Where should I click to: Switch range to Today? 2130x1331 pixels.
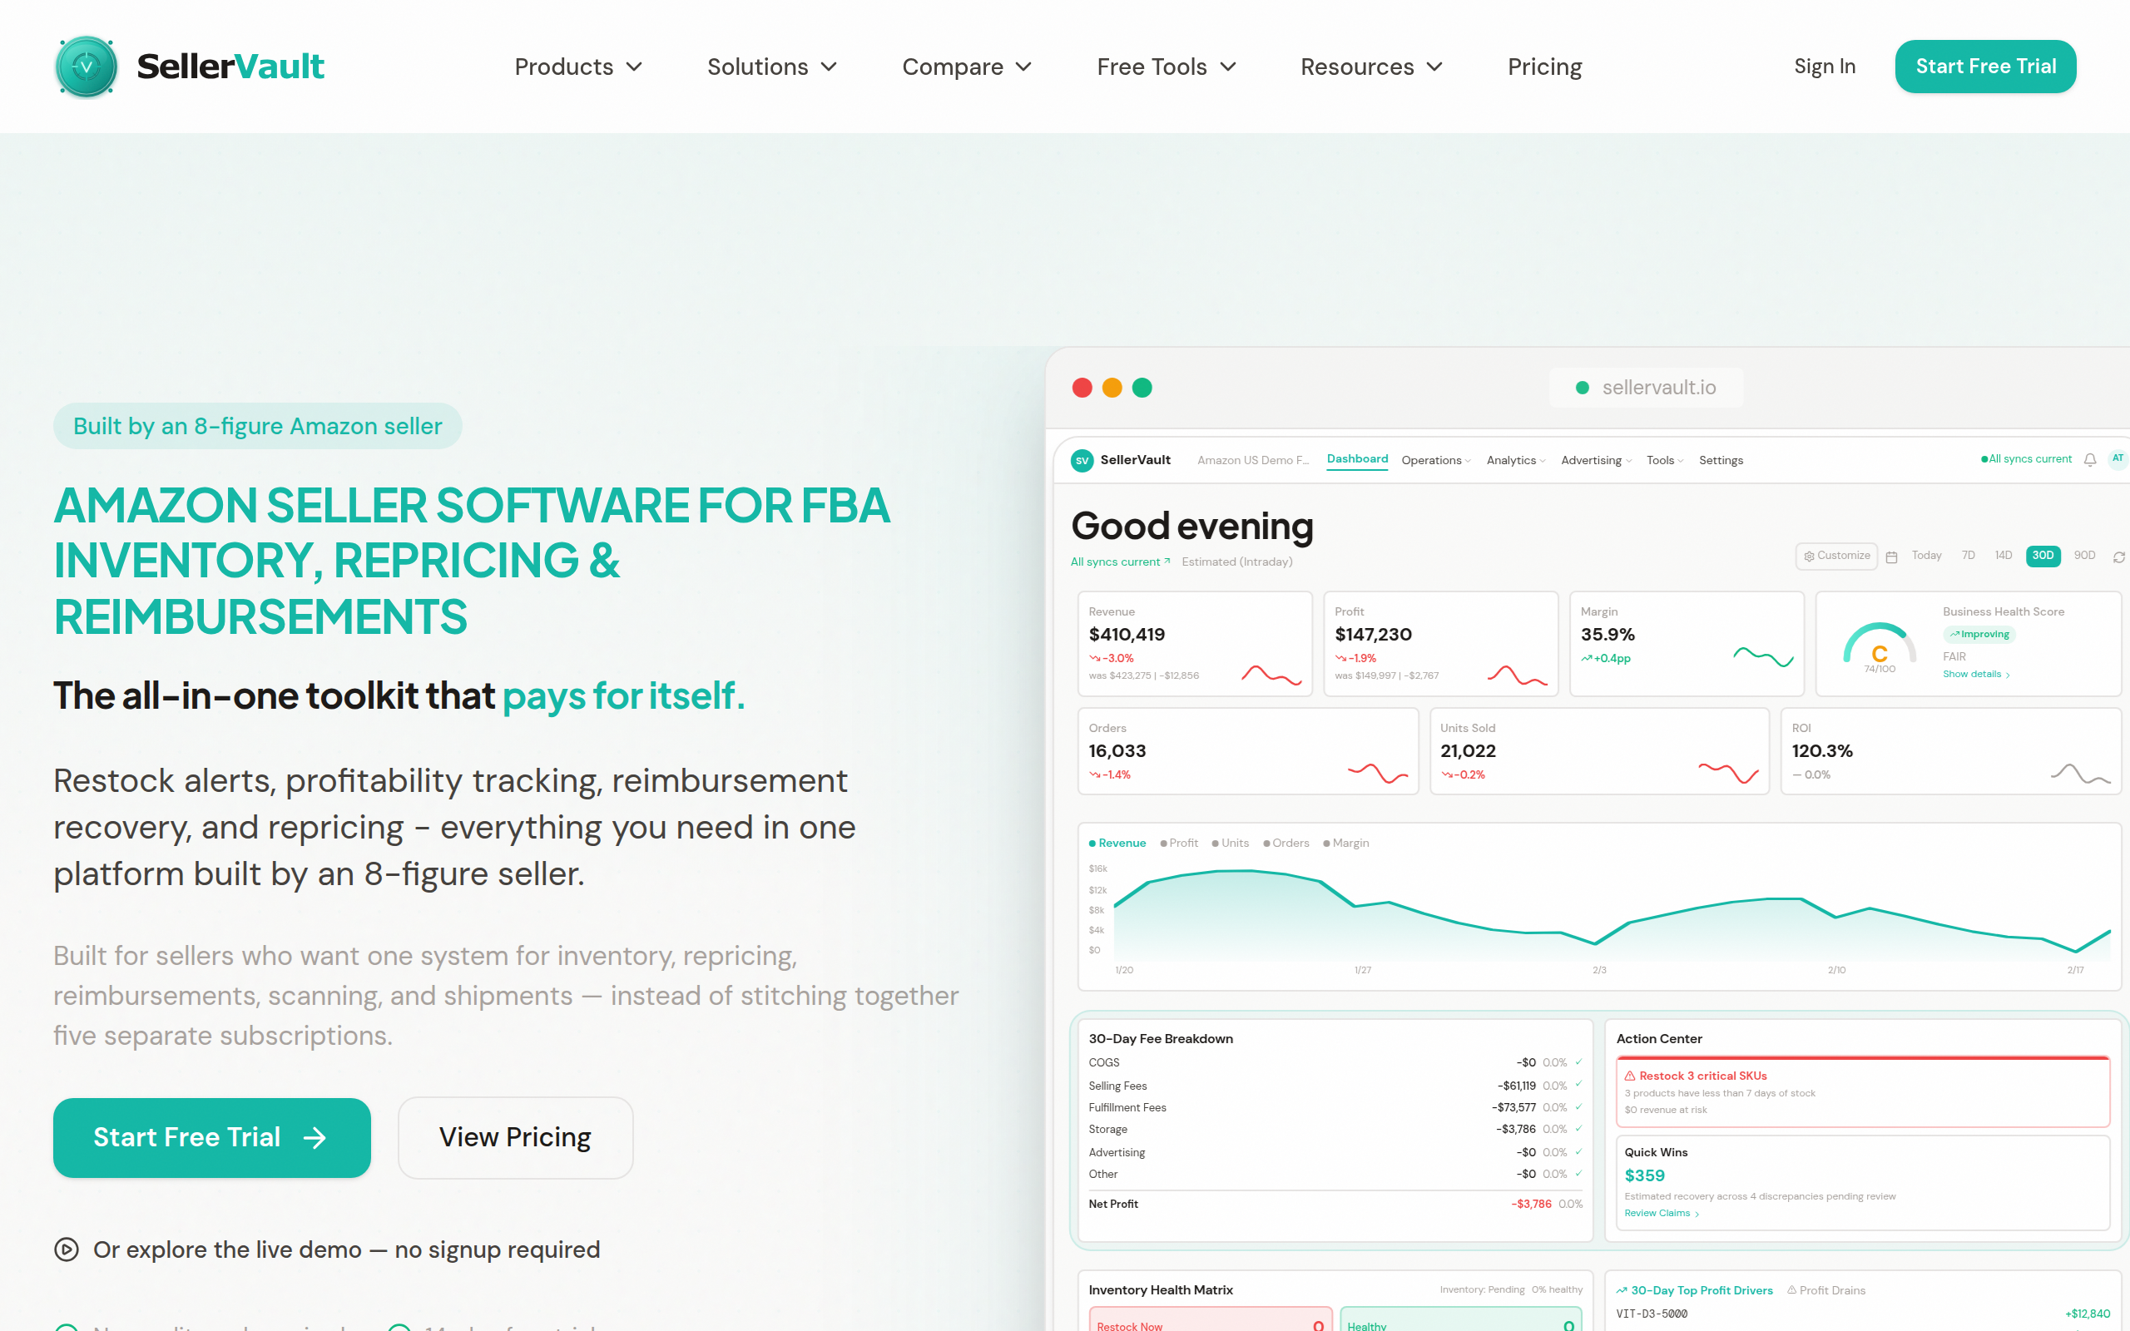coord(1927,556)
